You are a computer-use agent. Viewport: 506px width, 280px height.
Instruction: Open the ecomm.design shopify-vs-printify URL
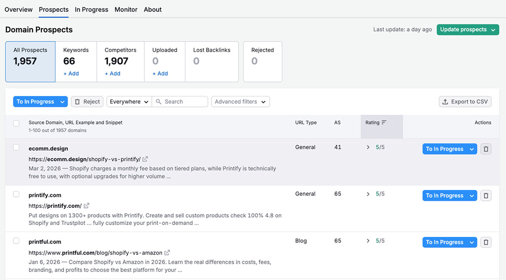(x=84, y=159)
